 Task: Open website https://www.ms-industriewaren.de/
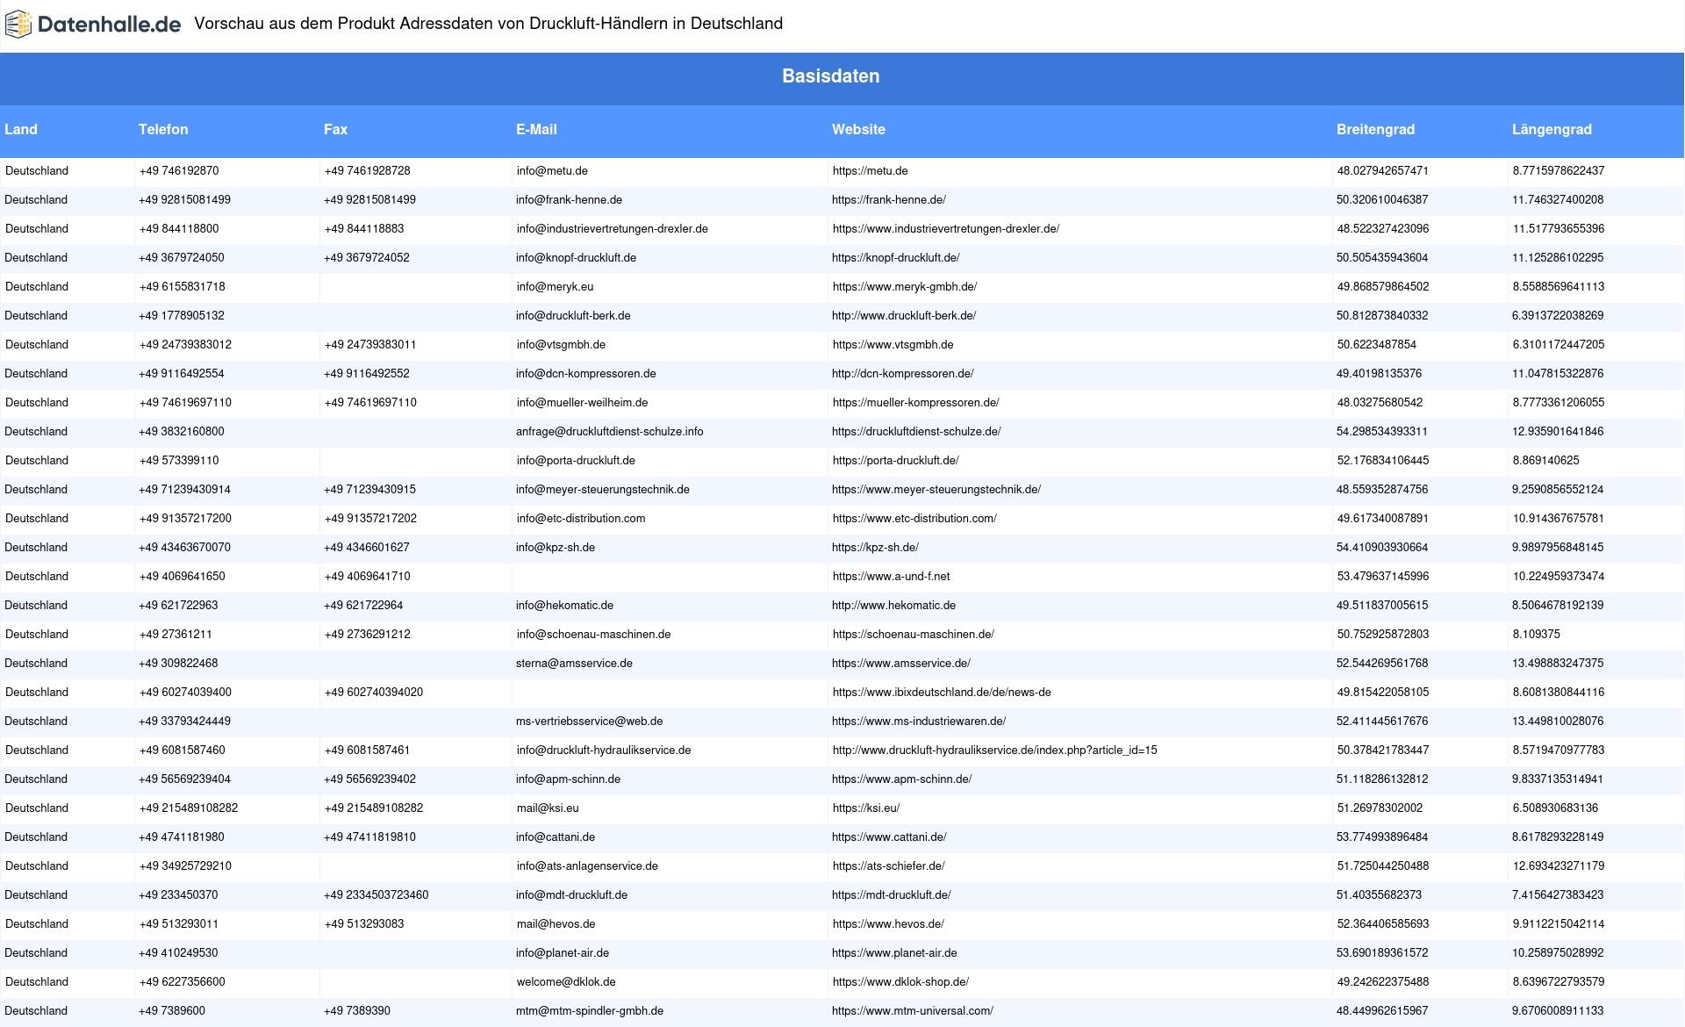point(919,722)
